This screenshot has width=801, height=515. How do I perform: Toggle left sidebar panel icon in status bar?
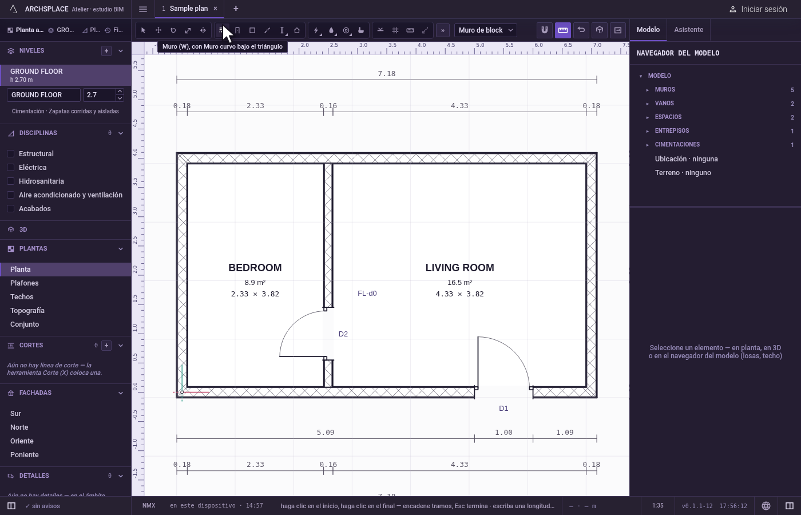(11, 506)
